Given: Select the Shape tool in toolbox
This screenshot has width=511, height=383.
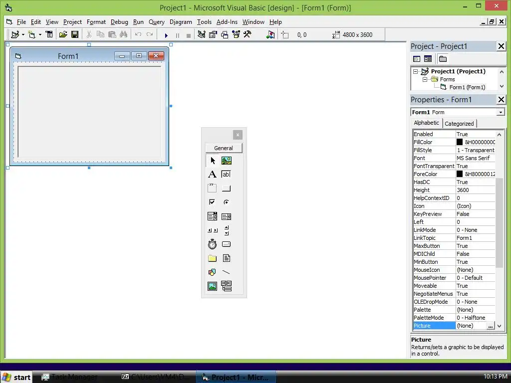Looking at the screenshot, I should click(x=213, y=272).
